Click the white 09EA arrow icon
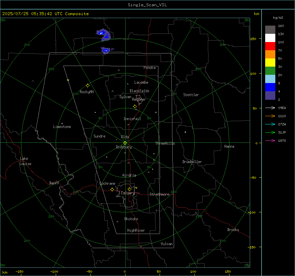The height and width of the screenshot is (276, 295). 270,108
